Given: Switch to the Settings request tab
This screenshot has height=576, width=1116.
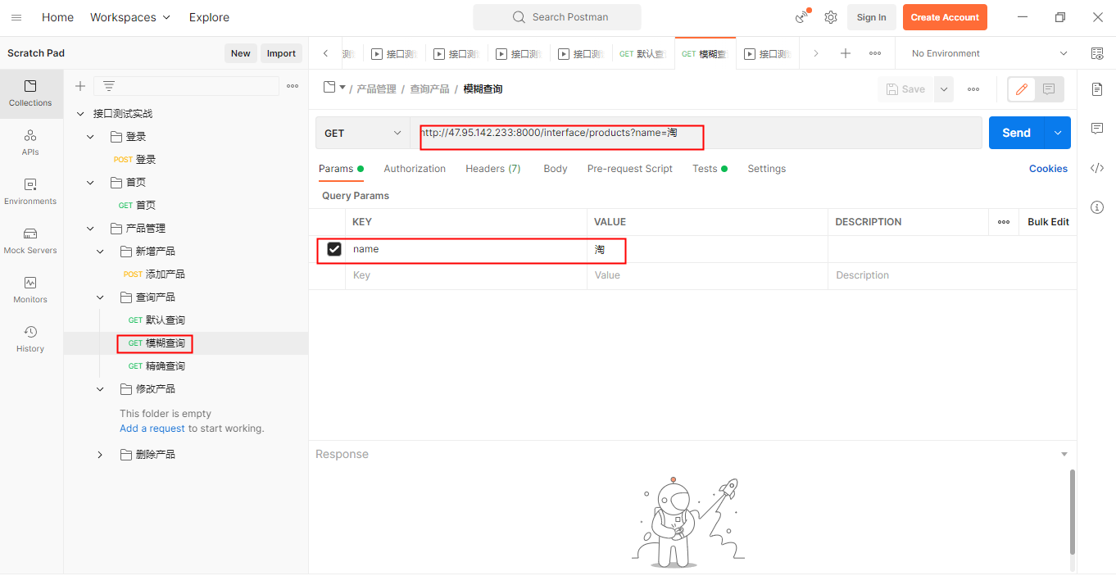Looking at the screenshot, I should [x=766, y=169].
